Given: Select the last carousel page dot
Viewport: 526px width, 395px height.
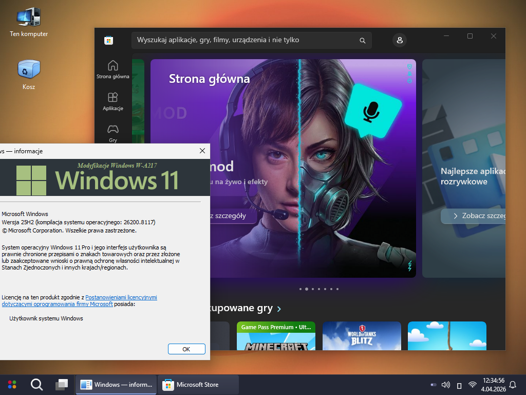Looking at the screenshot, I should (x=337, y=289).
